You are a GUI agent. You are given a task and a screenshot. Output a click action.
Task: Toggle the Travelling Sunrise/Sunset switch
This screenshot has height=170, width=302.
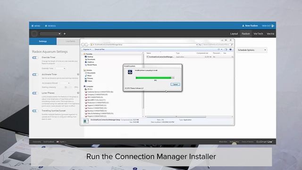pos(35,111)
